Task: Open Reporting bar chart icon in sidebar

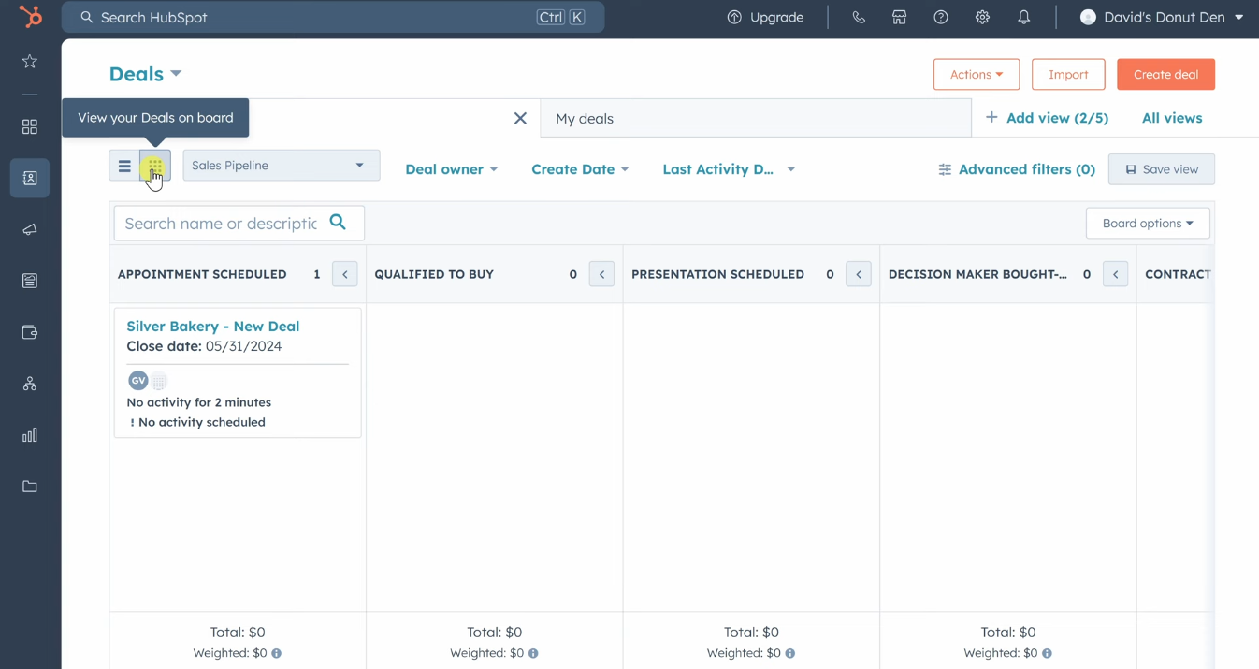Action: click(30, 435)
